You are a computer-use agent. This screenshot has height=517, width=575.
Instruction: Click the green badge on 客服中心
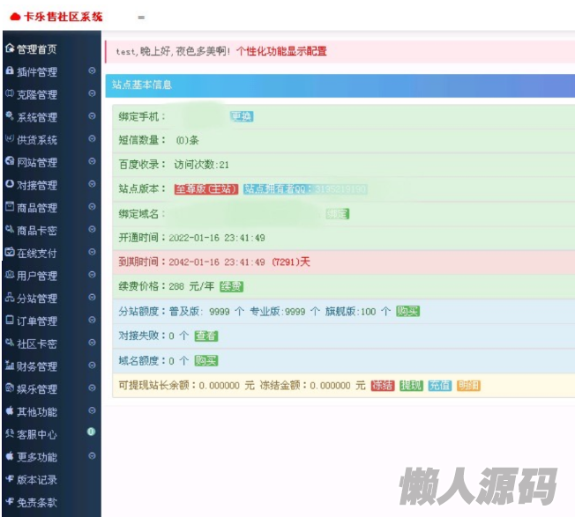pyautogui.click(x=92, y=432)
